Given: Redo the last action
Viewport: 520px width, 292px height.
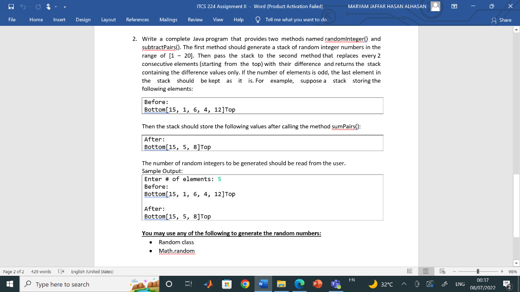Looking at the screenshot, I should click(39, 6).
